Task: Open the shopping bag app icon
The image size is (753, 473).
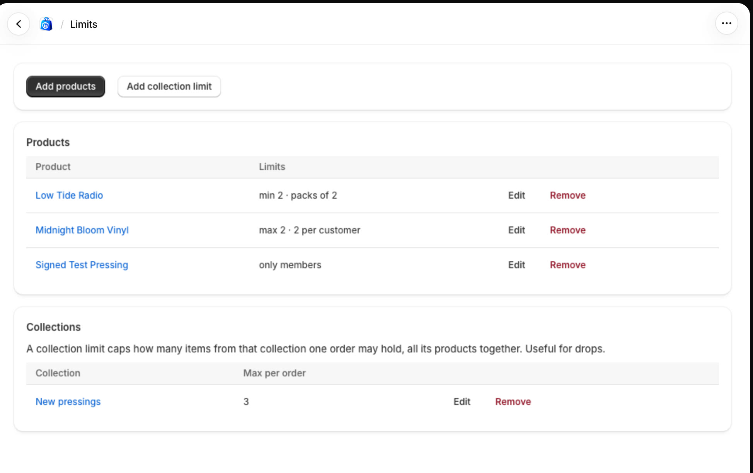Action: (x=46, y=24)
